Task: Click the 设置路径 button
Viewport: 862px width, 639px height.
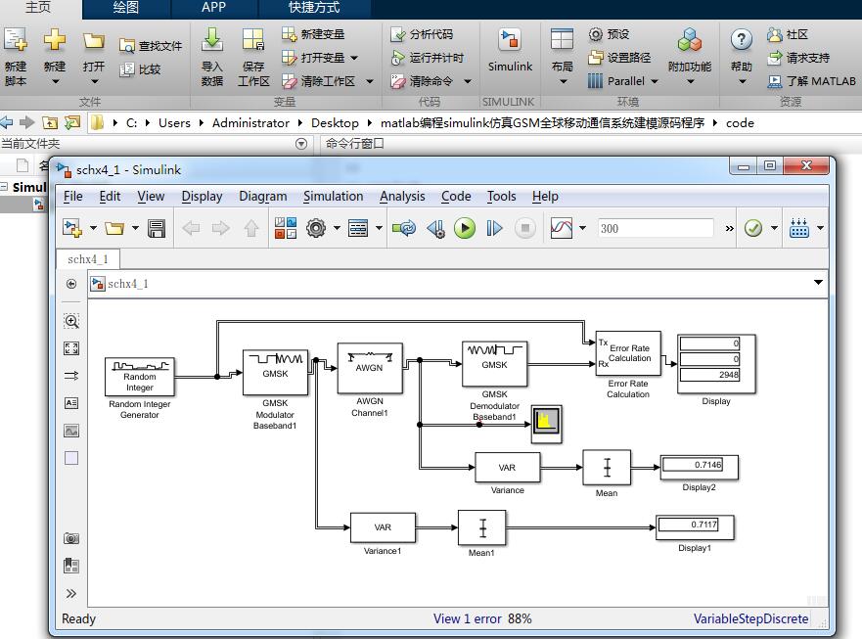Action: 619,58
